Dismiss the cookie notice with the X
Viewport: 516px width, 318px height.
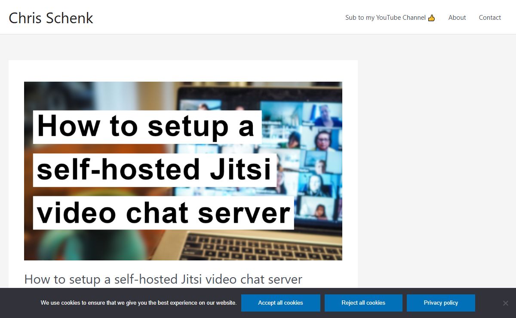tap(506, 303)
